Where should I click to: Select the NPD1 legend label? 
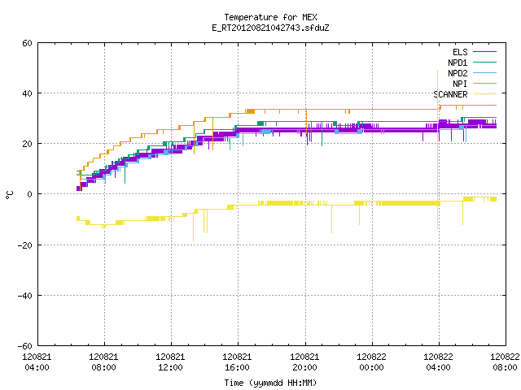point(458,63)
